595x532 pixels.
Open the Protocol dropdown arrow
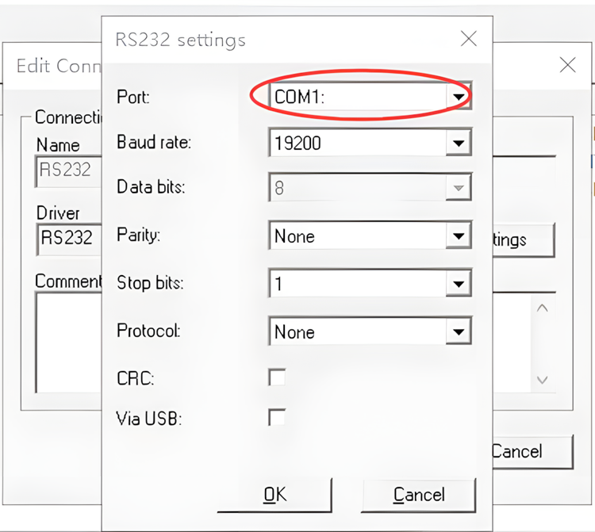(x=458, y=332)
